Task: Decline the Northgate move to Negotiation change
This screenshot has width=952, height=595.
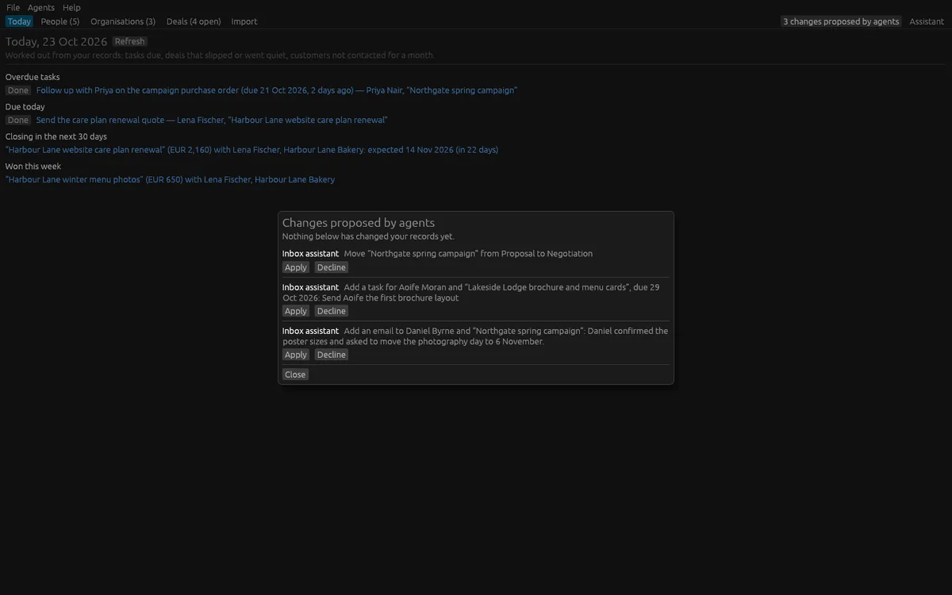Action: pyautogui.click(x=332, y=267)
